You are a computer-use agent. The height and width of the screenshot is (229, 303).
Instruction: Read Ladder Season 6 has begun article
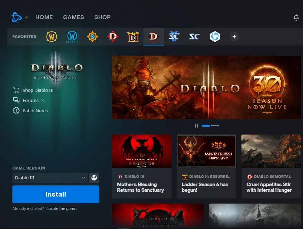pos(205,187)
